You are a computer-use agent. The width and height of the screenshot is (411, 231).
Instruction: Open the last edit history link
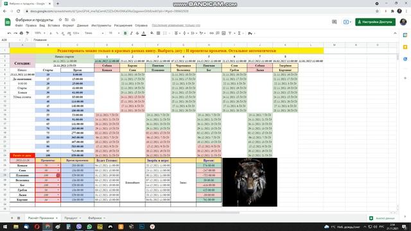(x=176, y=26)
